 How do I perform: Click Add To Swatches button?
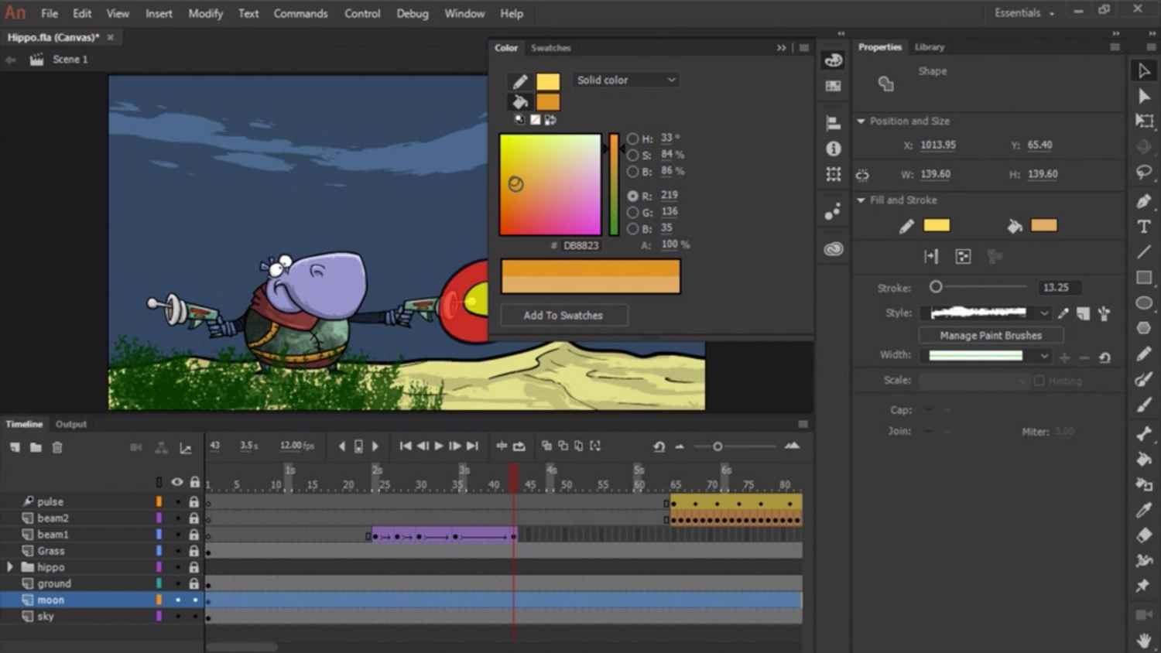563,316
